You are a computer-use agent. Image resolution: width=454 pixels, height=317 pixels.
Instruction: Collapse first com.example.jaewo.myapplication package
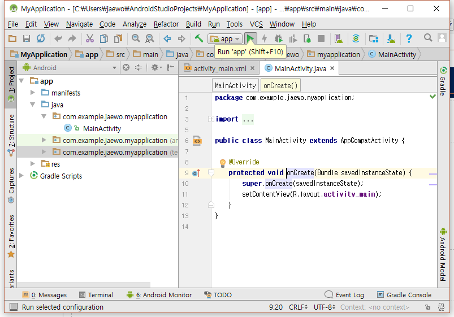tap(44, 116)
